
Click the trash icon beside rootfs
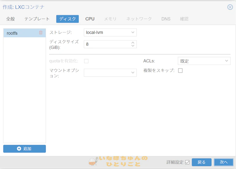coord(41,32)
